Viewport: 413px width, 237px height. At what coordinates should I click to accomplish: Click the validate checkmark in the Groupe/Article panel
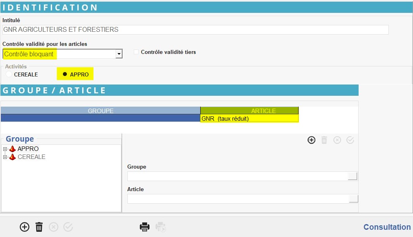coord(350,140)
